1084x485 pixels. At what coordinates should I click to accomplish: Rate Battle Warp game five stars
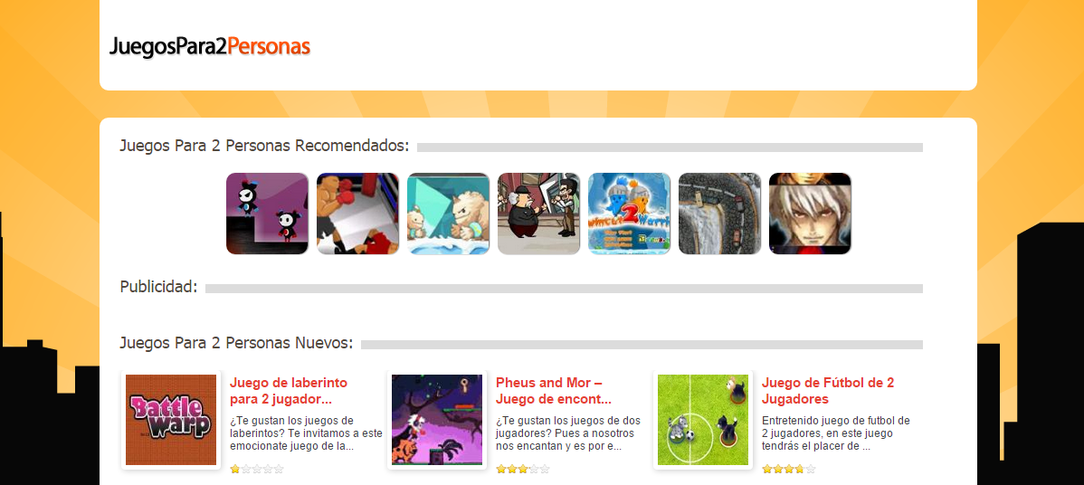(279, 469)
